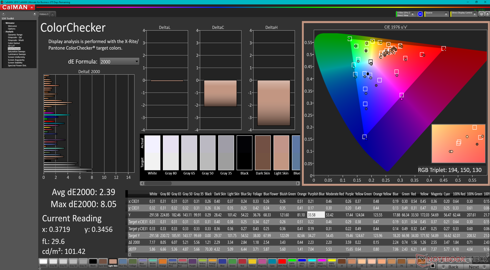Click the Light Skin column header in table
This screenshot has width=490, height=270.
pyautogui.click(x=233, y=194)
